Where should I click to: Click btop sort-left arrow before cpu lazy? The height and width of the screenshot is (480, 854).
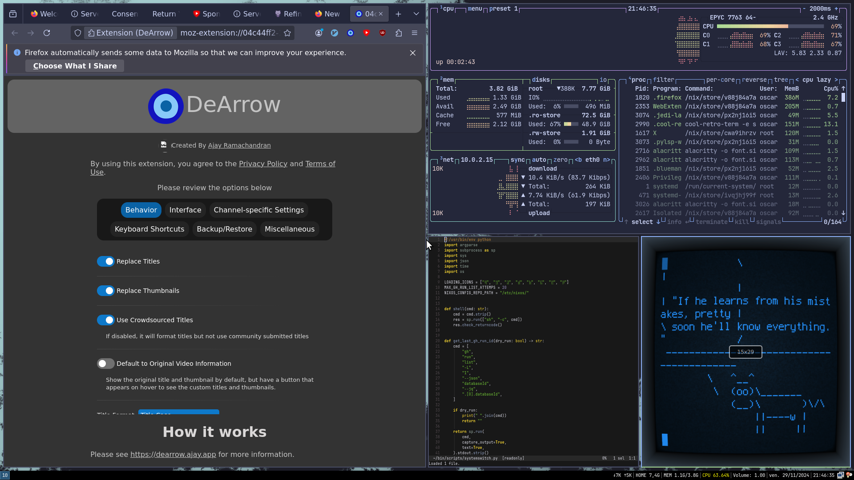coord(797,80)
